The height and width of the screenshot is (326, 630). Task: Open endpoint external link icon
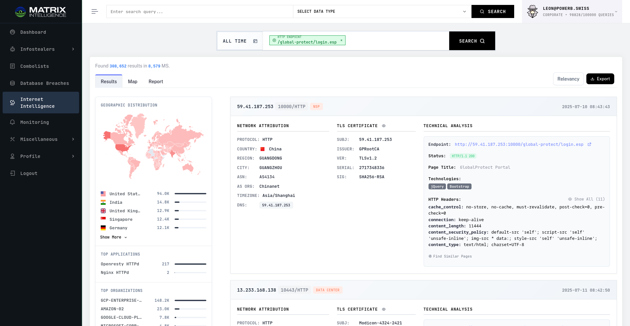(x=589, y=144)
